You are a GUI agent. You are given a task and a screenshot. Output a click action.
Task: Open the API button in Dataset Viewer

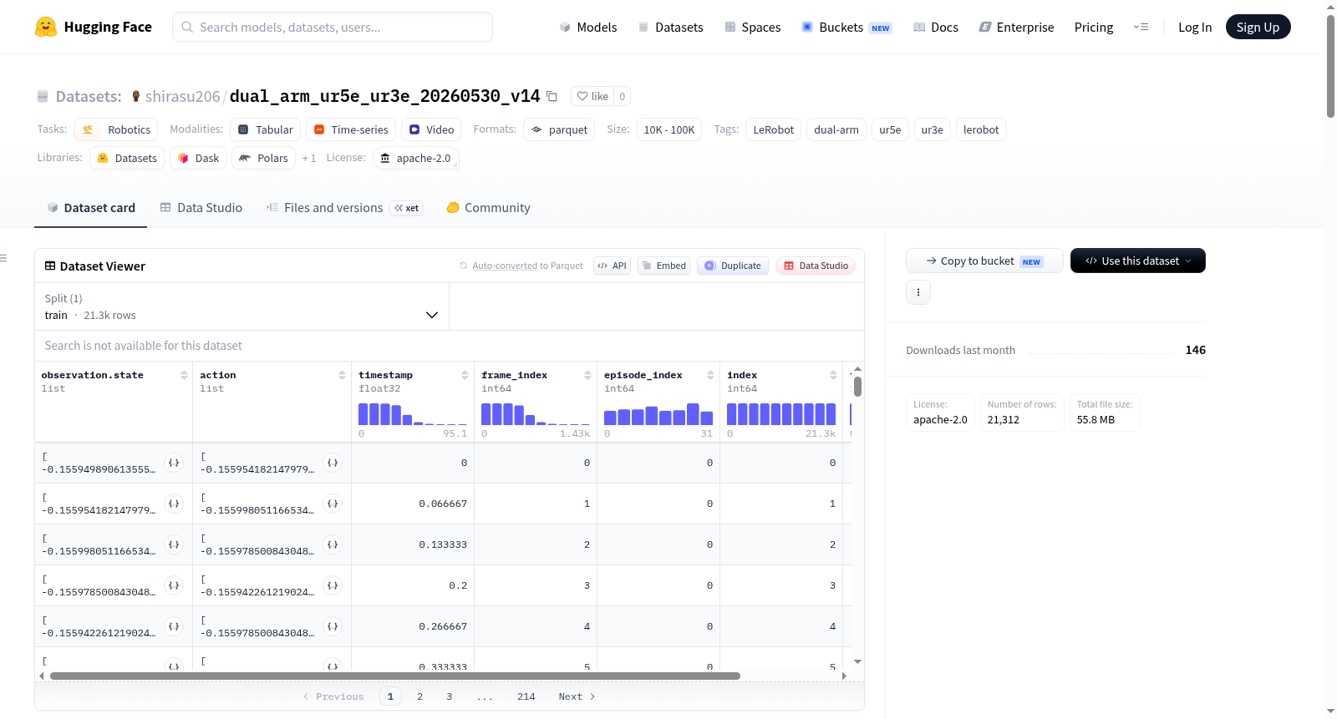613,266
